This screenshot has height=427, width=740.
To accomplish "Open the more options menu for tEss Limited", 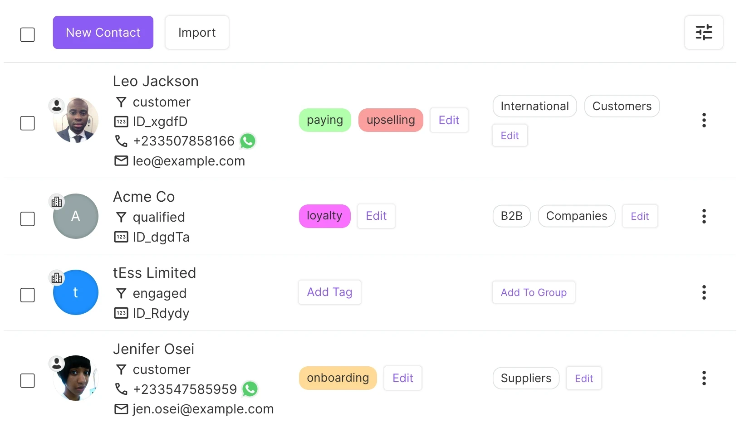I will [x=704, y=292].
